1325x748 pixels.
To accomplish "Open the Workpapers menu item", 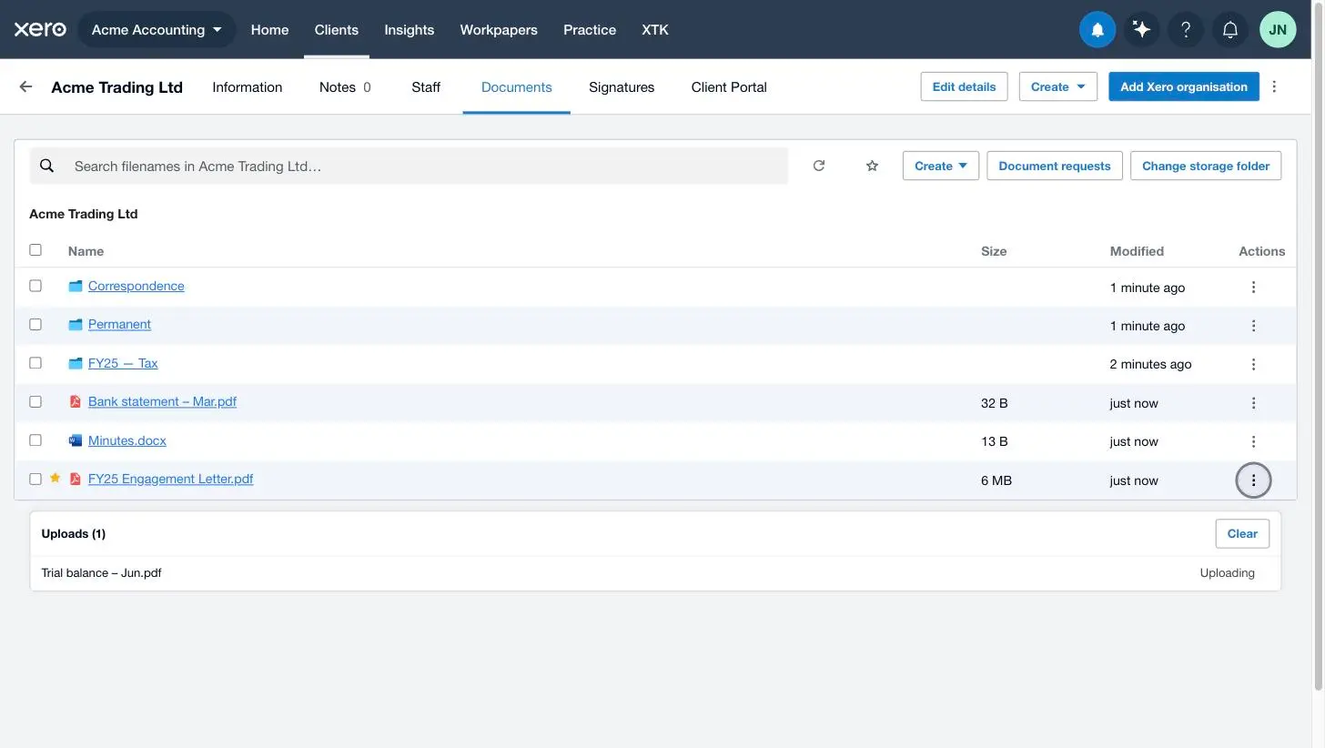I will (x=499, y=29).
